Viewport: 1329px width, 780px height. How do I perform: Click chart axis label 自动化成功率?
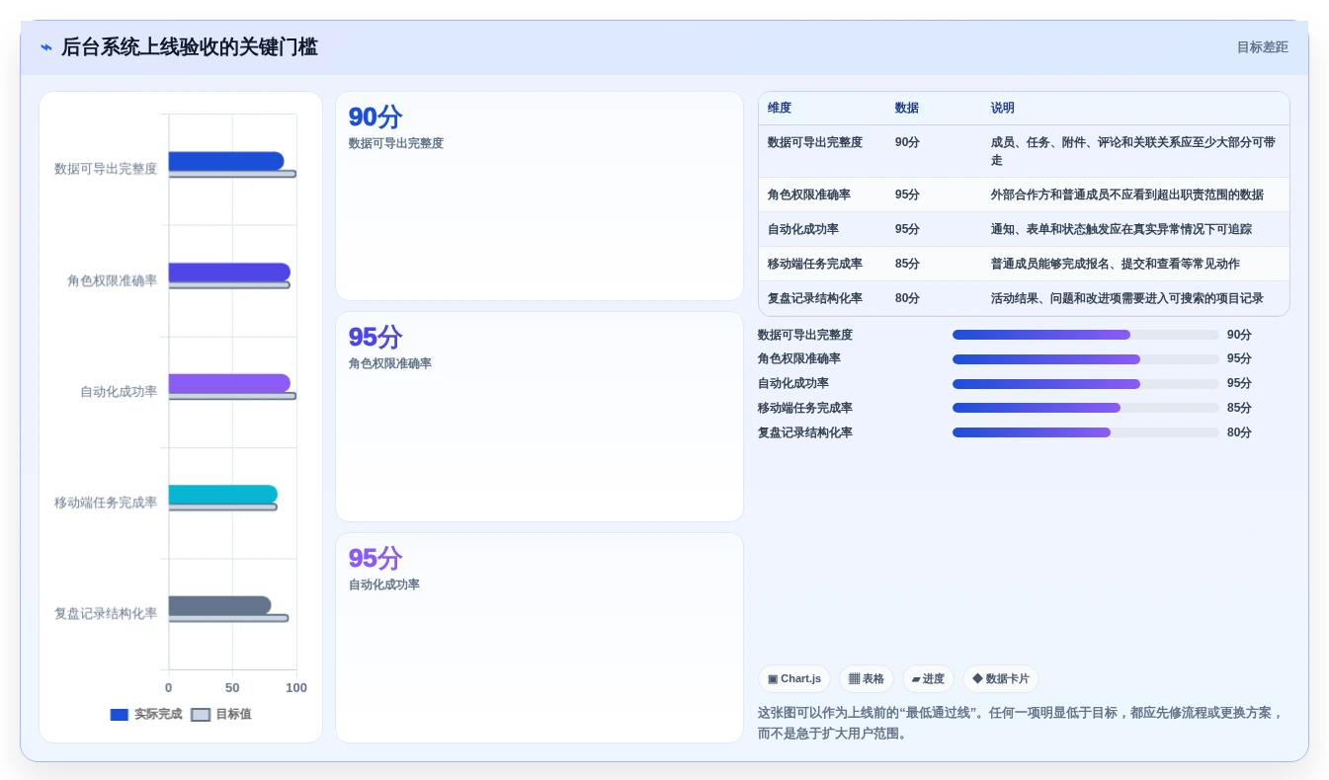[x=119, y=391]
